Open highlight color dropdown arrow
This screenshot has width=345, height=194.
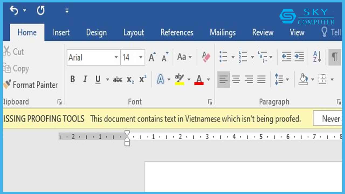(x=189, y=79)
